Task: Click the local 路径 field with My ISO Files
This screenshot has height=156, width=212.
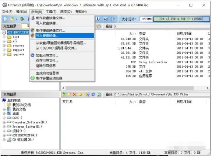Action: click(x=162, y=94)
